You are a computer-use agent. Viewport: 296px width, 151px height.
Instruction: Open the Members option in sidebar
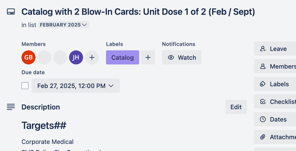coord(275,66)
